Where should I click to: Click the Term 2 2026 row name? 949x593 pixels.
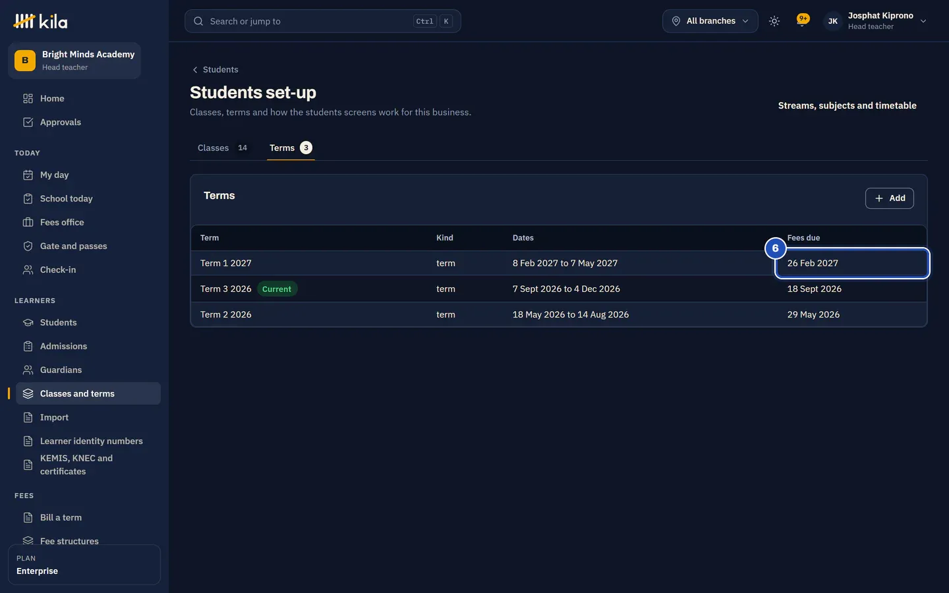[226, 315]
